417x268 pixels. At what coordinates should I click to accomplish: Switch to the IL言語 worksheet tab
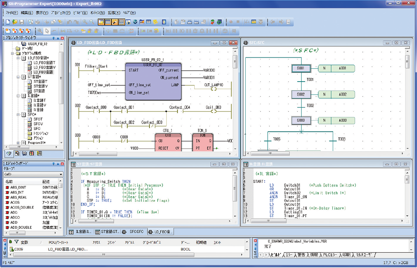tap(80, 232)
